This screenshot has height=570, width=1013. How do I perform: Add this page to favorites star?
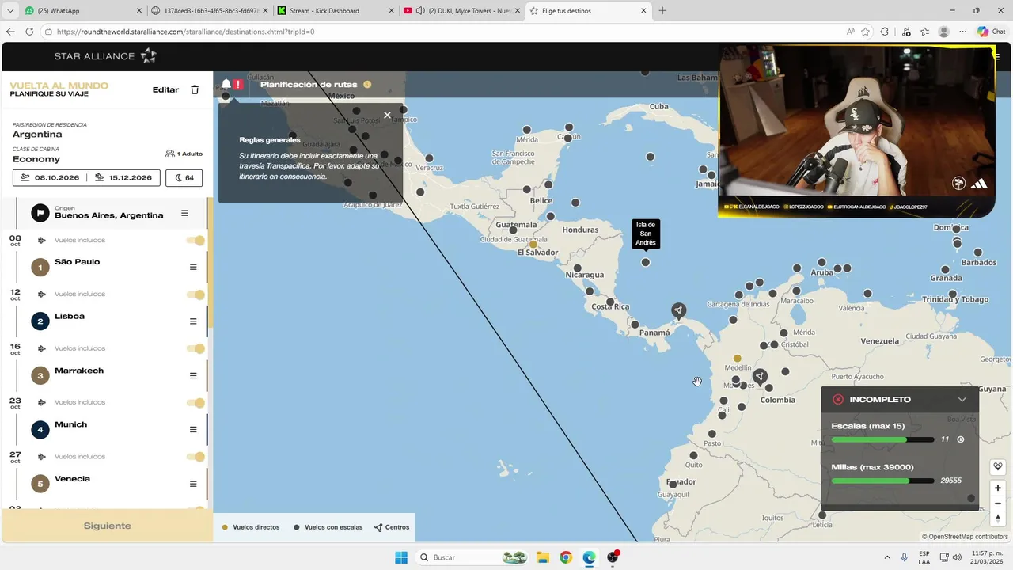(865, 32)
